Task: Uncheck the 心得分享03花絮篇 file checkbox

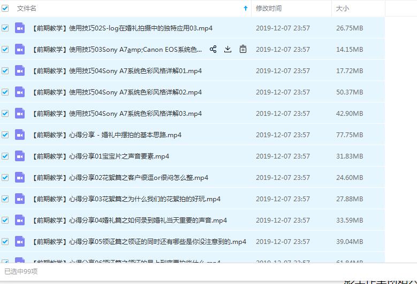Action: tap(5, 199)
